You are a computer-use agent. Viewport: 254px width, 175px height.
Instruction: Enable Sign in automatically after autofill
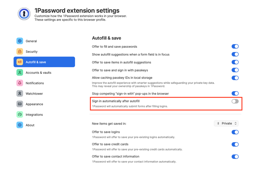pyautogui.click(x=235, y=101)
